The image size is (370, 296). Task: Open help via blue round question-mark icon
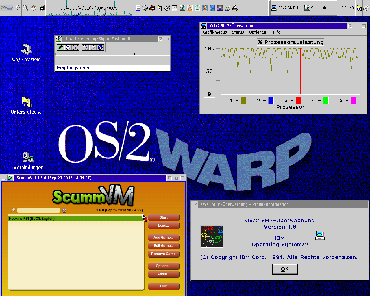coord(100,47)
